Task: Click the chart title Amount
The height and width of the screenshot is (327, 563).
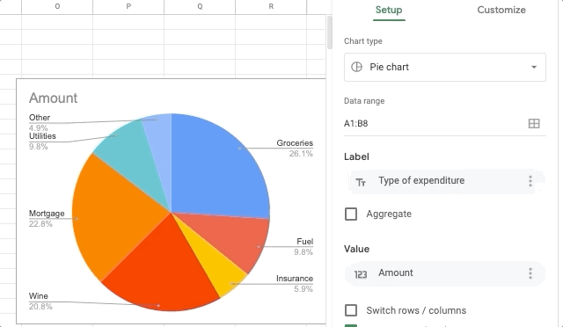Action: click(53, 98)
